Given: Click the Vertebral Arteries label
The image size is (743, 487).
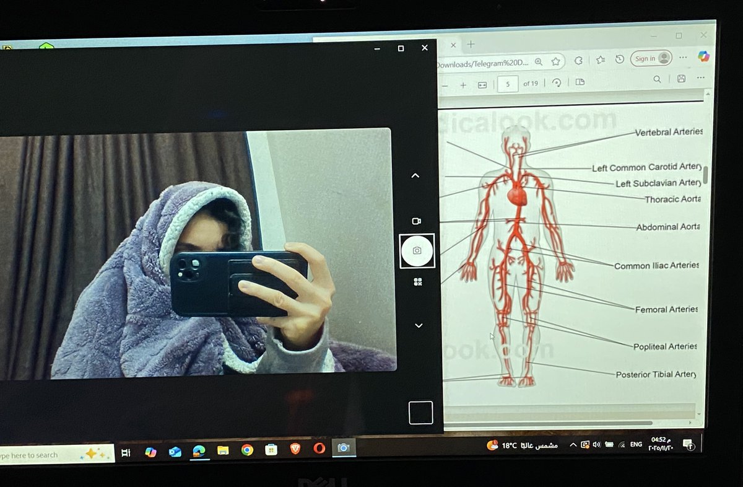Looking at the screenshot, I should [669, 132].
